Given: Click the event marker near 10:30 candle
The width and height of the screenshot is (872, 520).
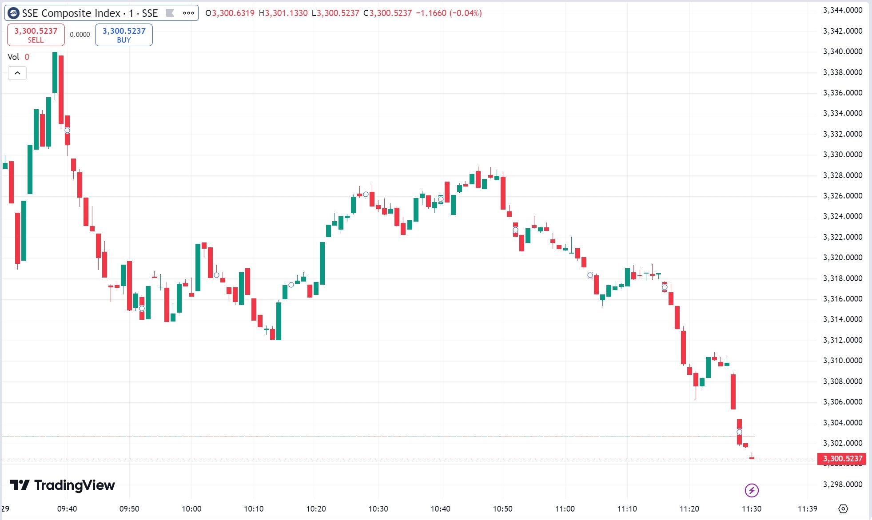Looking at the screenshot, I should (x=366, y=194).
